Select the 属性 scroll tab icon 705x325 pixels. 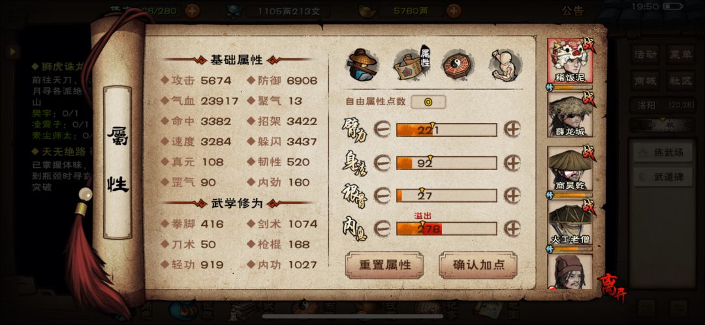411,64
